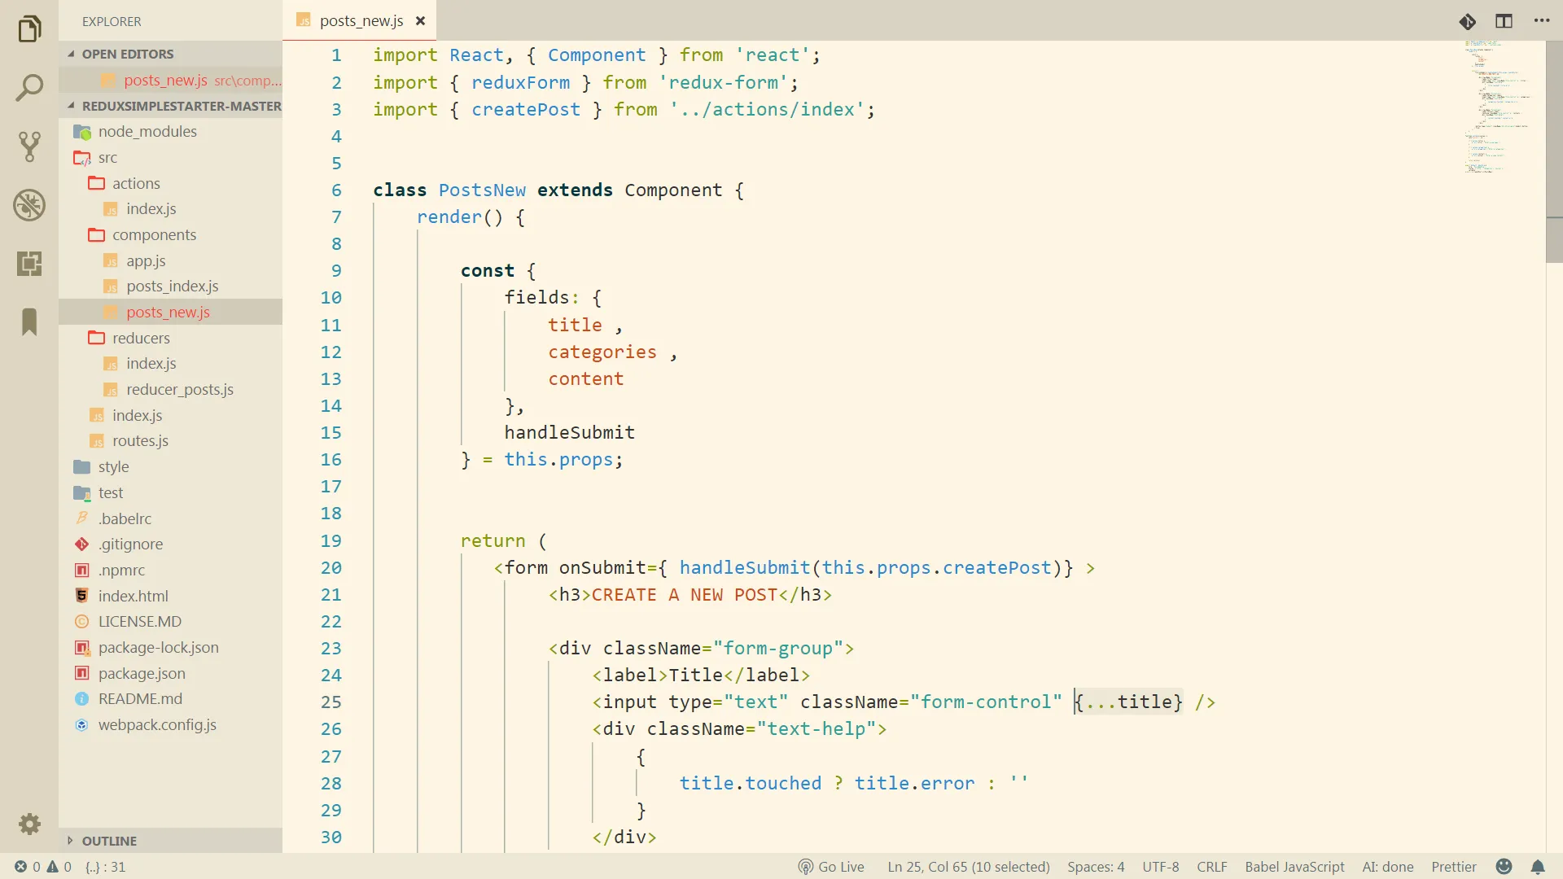Click the Split Editor icon

pos(1504,21)
